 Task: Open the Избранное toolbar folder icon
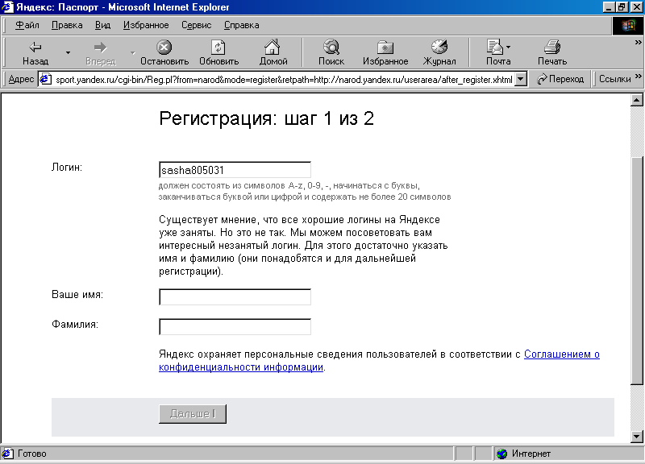tap(385, 48)
